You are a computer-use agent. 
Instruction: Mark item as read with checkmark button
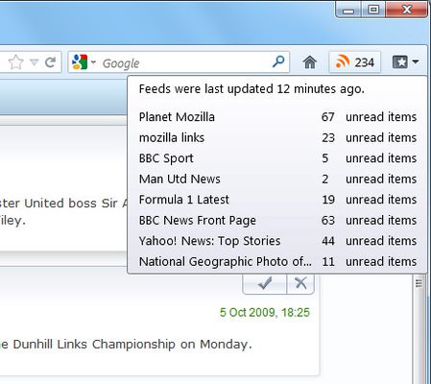click(x=265, y=283)
